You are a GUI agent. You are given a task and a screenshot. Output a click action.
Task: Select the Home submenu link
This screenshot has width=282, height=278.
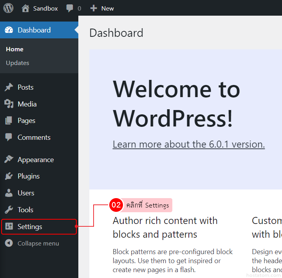point(14,49)
